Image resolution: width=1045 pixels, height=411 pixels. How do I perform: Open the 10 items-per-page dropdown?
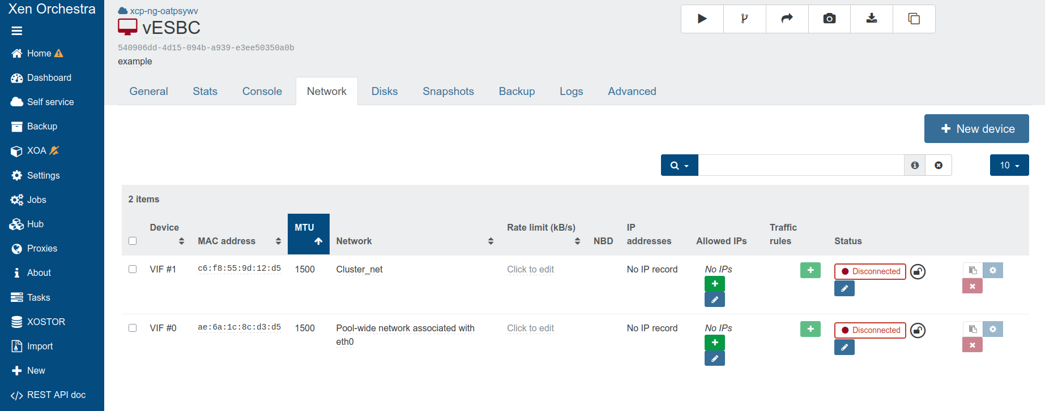1009,165
